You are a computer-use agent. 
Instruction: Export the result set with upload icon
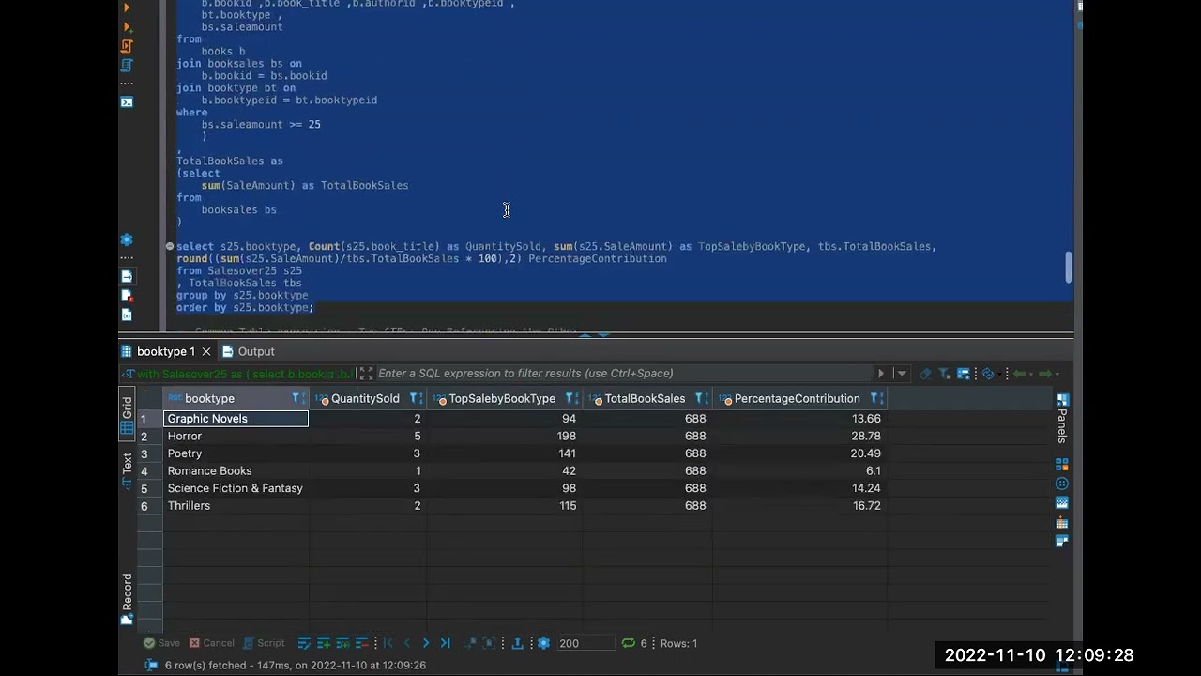(516, 643)
